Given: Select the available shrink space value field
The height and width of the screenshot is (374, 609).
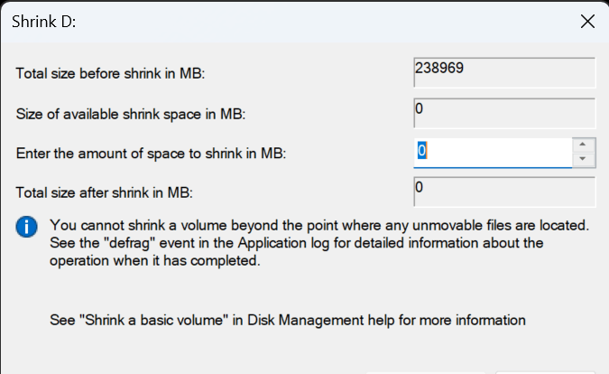Looking at the screenshot, I should (504, 113).
